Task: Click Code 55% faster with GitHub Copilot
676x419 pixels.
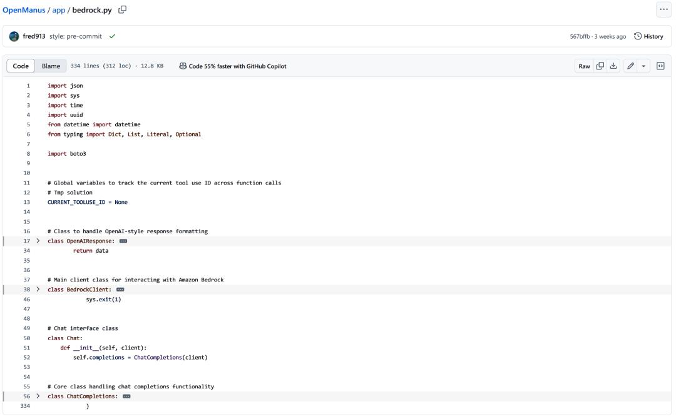Action: (237, 66)
